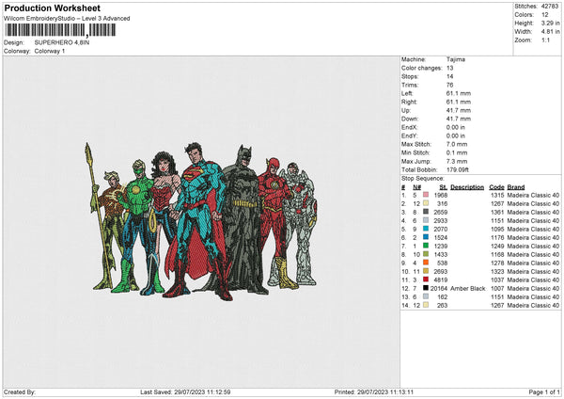Viewport: 564px width, 399px height.
Task: Click the Min Stitch value '0.1 mm'
Action: click(457, 152)
